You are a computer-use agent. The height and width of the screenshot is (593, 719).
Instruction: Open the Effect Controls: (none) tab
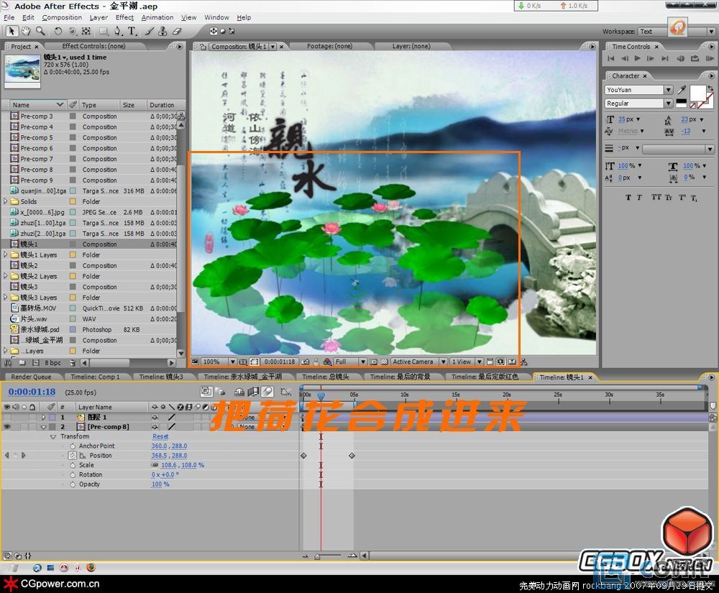(x=94, y=46)
